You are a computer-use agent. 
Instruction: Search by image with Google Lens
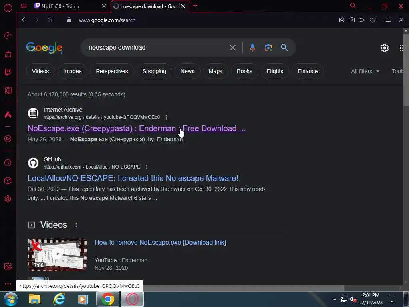(268, 48)
